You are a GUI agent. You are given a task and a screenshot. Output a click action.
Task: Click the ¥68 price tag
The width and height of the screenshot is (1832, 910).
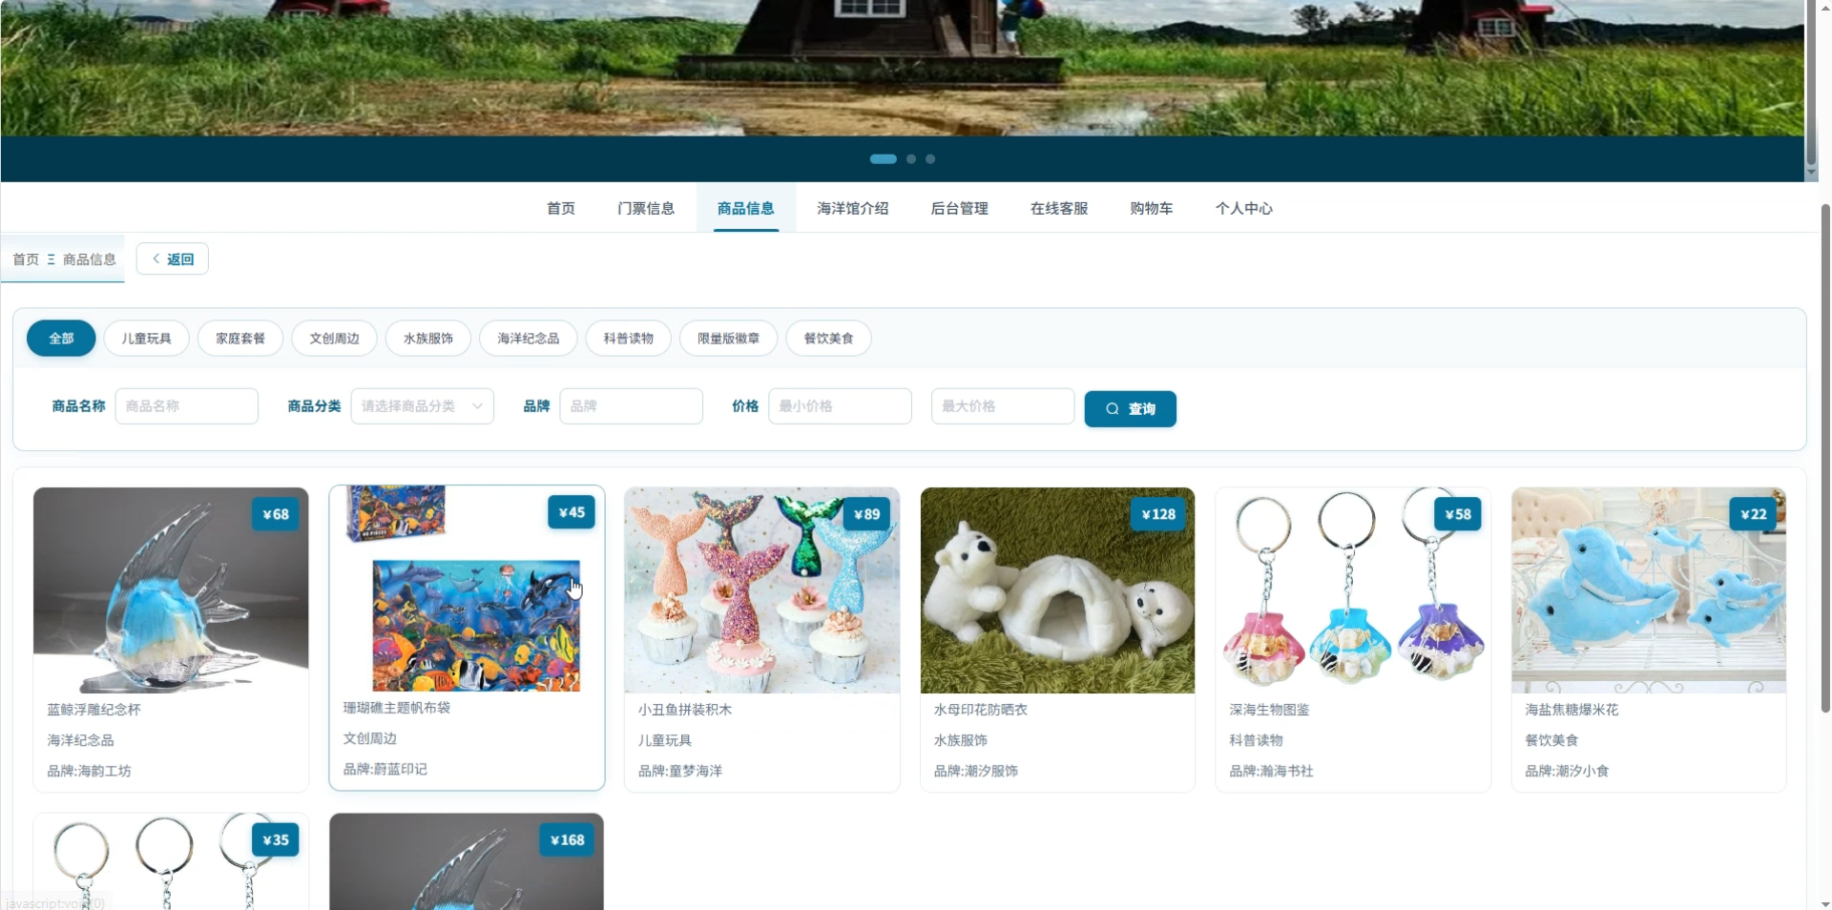point(276,514)
